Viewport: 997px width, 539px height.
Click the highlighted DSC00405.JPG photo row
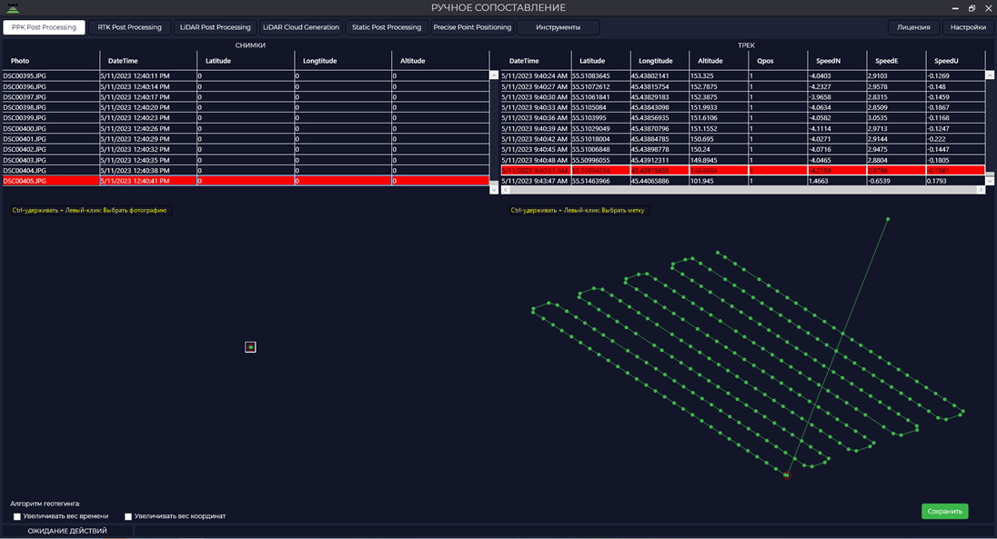[246, 181]
